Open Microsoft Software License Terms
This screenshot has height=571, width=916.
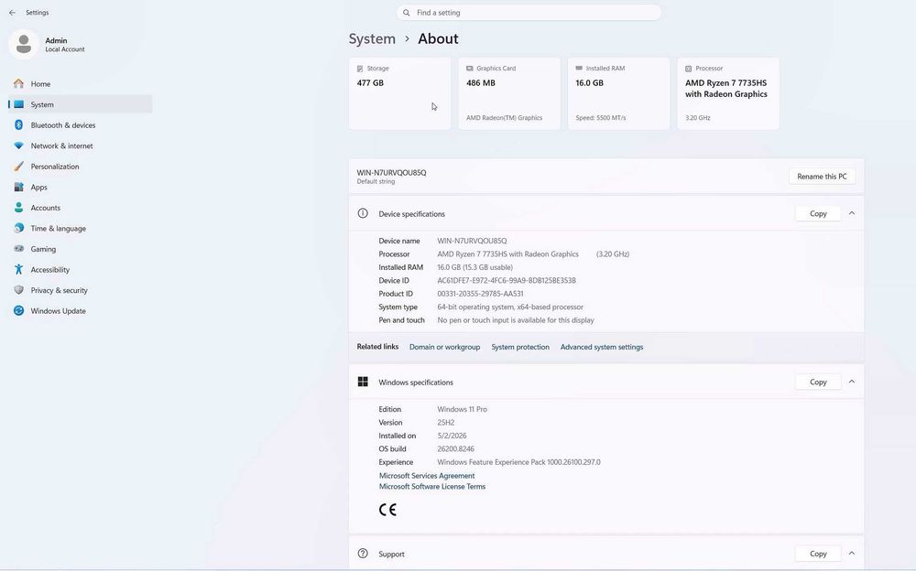(x=432, y=486)
